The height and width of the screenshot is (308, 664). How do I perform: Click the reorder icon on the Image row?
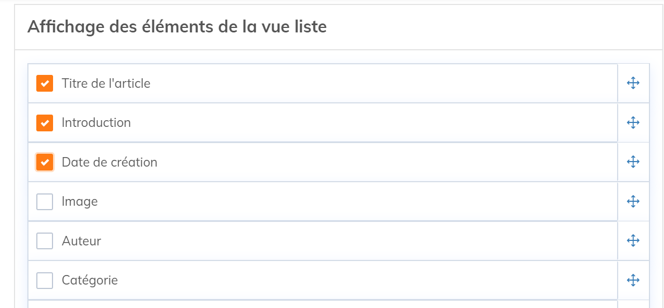click(633, 201)
